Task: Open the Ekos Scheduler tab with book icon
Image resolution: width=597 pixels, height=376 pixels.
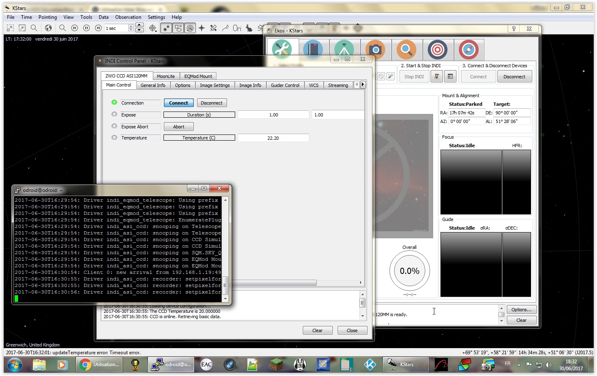Action: [x=313, y=50]
